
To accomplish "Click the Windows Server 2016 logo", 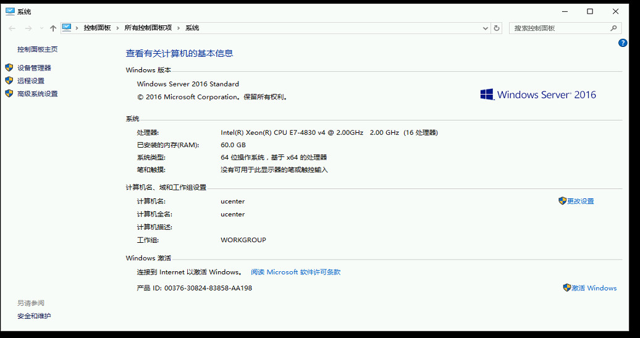I will (538, 95).
